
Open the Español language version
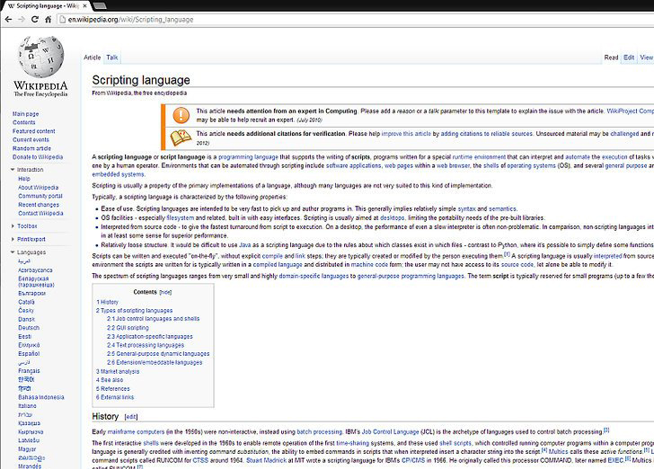pos(29,353)
